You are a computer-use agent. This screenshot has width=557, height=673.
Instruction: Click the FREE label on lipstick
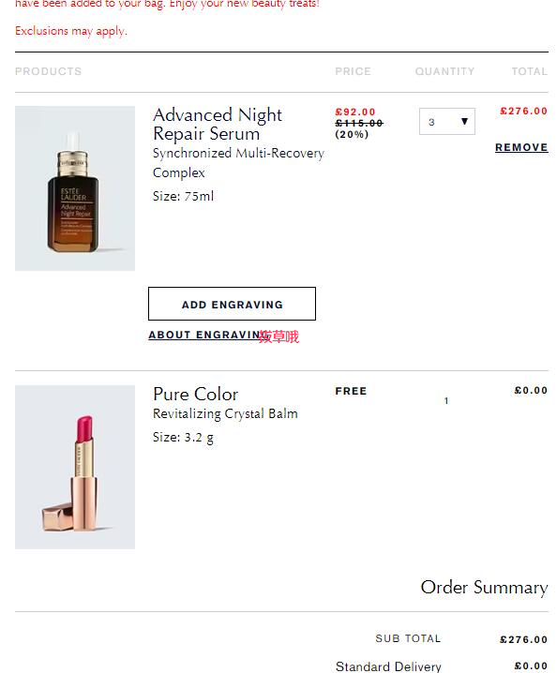[x=351, y=391]
